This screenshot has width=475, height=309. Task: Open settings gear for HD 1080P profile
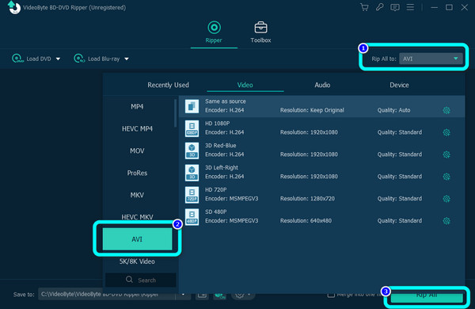pyautogui.click(x=446, y=132)
